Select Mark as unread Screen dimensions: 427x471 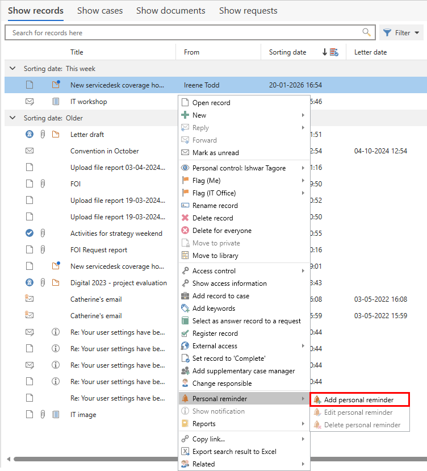pos(244,153)
